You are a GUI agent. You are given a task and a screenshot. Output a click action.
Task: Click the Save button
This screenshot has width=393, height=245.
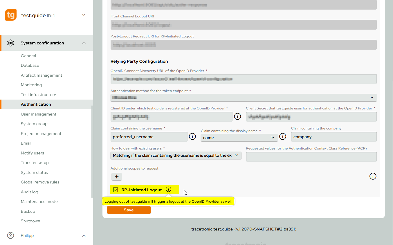[x=129, y=210]
